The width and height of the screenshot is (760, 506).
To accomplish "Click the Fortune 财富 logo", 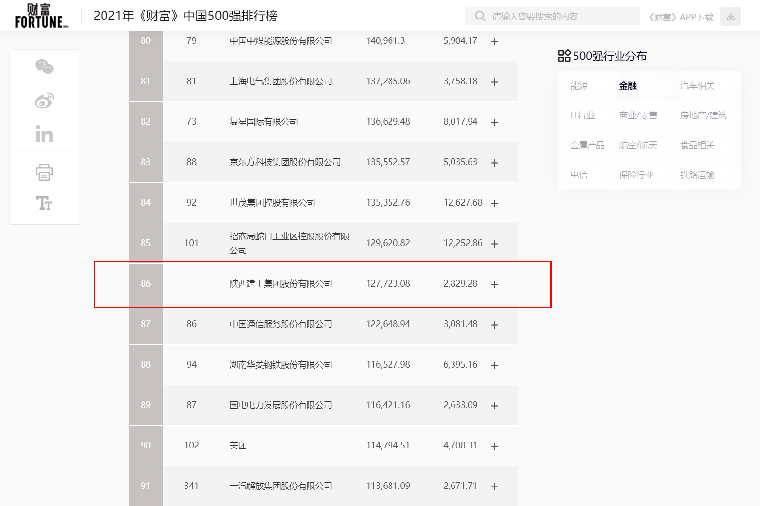I will (x=41, y=16).
